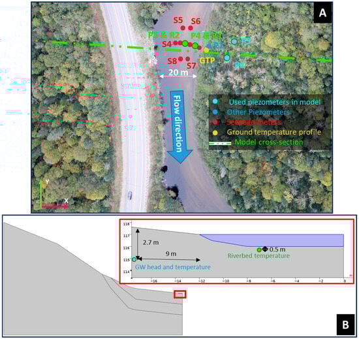Click the 117 elevation tick label
The height and width of the screenshot is (339, 359).
[x=127, y=236]
